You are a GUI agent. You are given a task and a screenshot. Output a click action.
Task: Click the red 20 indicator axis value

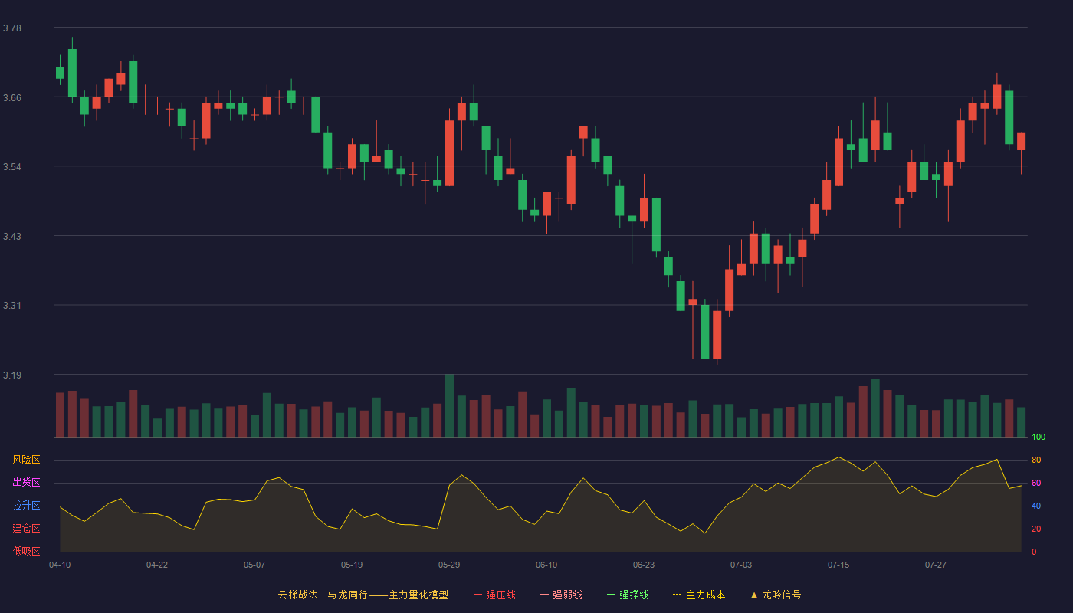(1036, 529)
